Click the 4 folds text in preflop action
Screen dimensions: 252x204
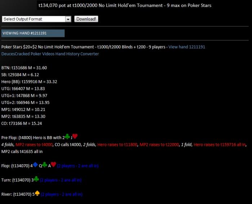point(8,144)
